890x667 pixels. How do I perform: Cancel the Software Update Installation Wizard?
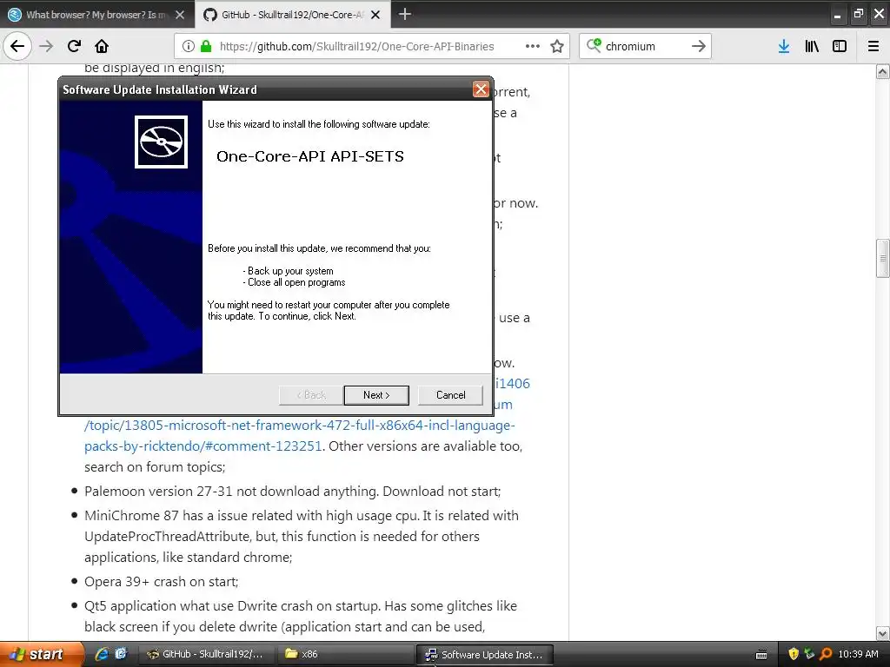click(450, 395)
